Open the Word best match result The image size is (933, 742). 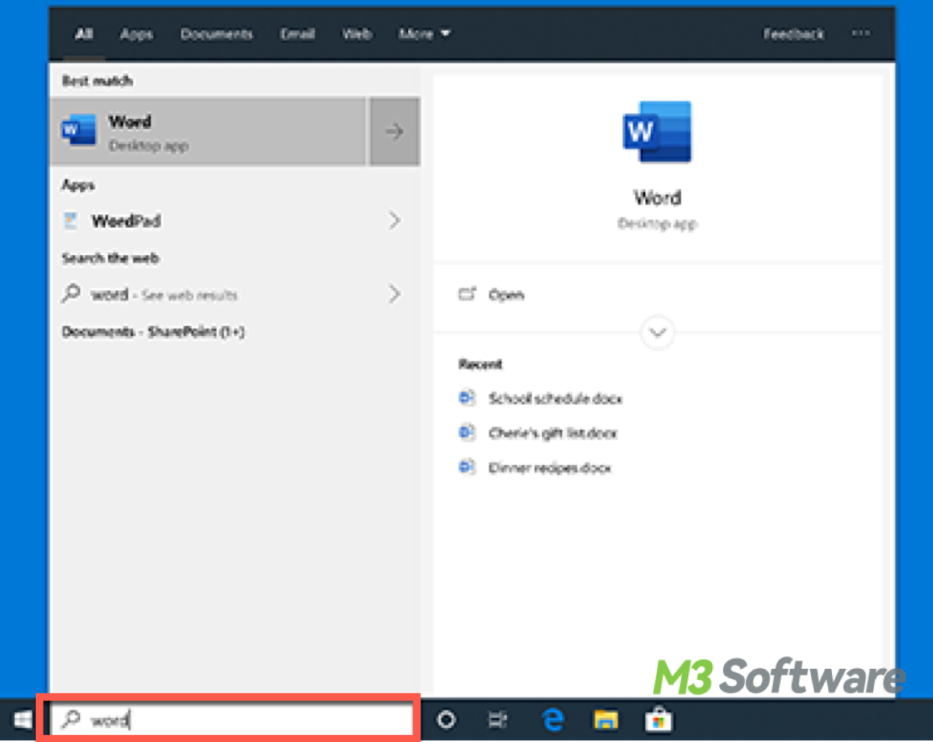click(x=207, y=131)
